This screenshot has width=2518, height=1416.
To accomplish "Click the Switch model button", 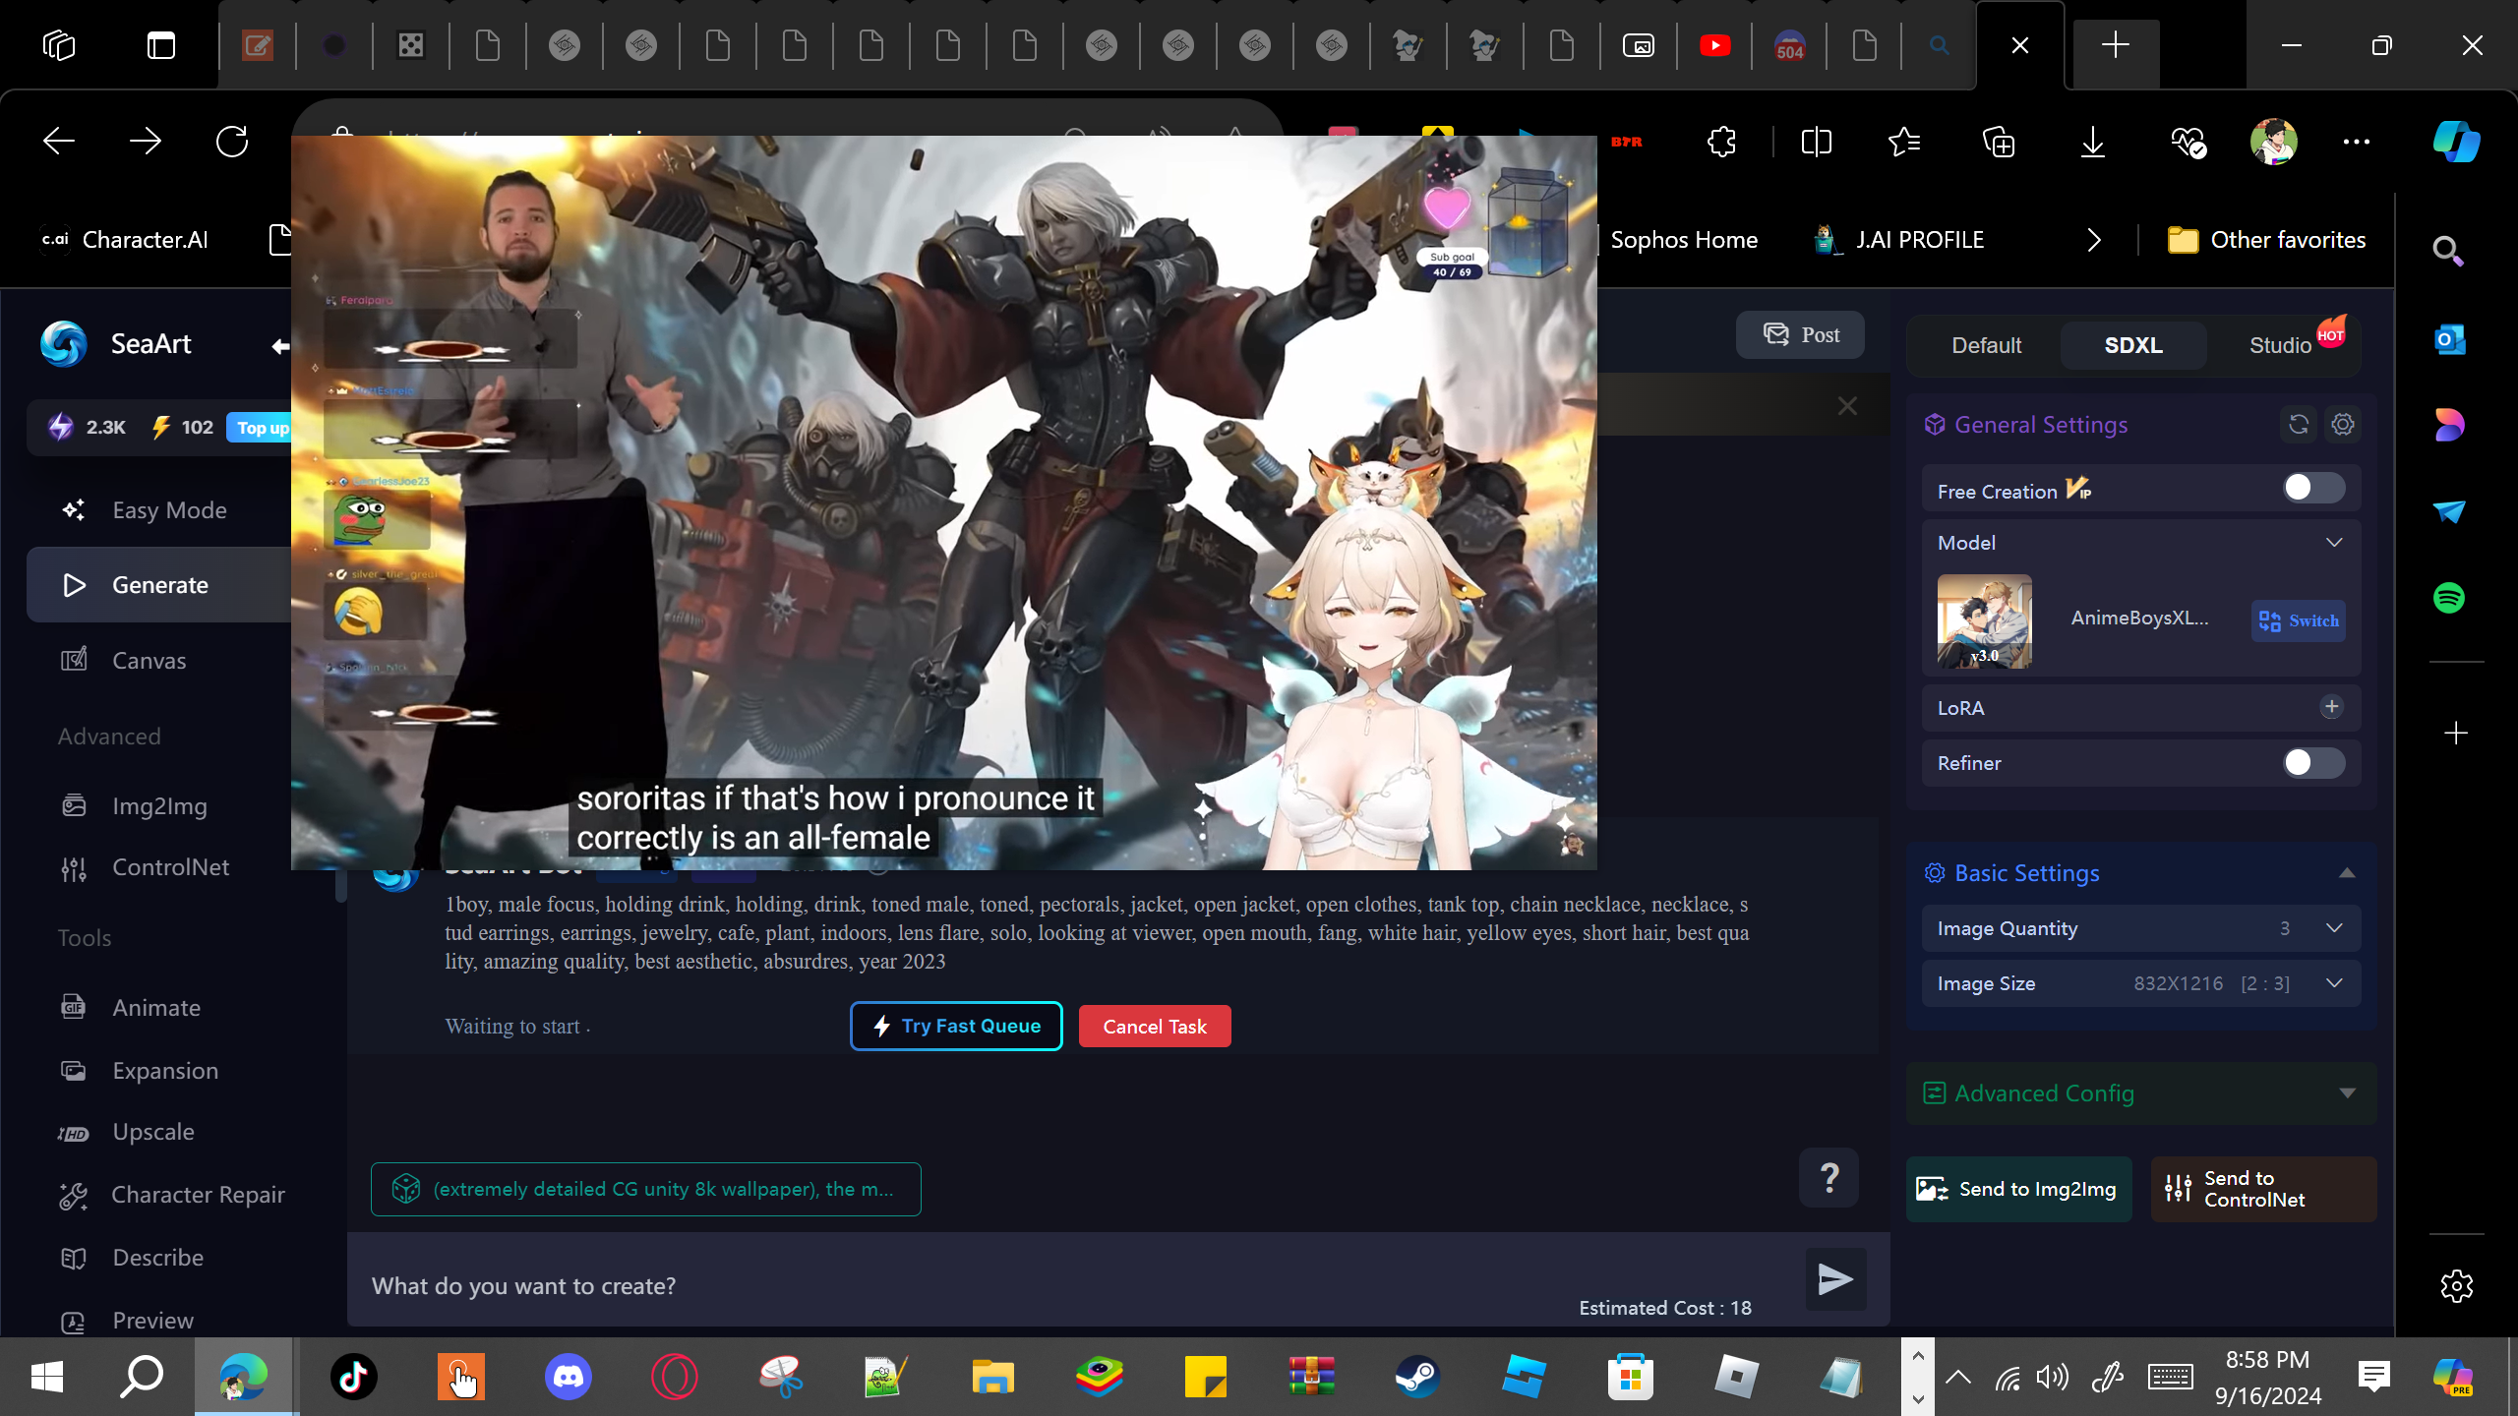I will [x=2299, y=621].
